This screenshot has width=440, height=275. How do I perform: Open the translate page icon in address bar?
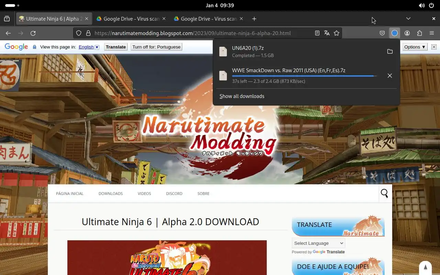pos(327,33)
